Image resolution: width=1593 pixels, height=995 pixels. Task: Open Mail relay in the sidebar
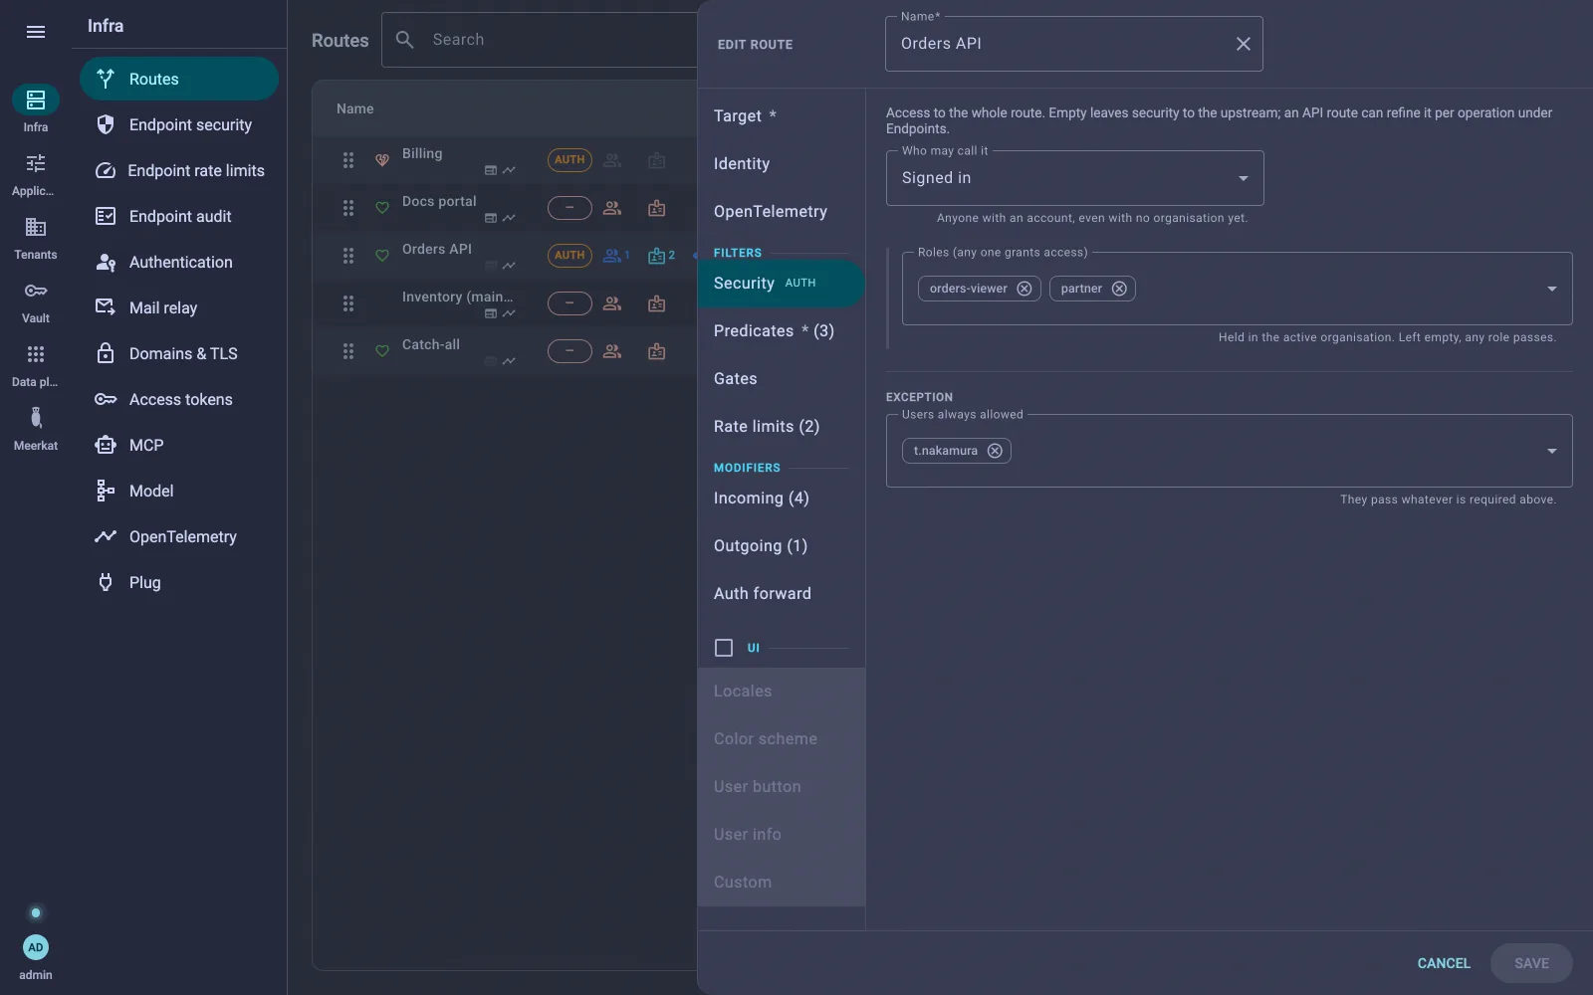click(179, 307)
